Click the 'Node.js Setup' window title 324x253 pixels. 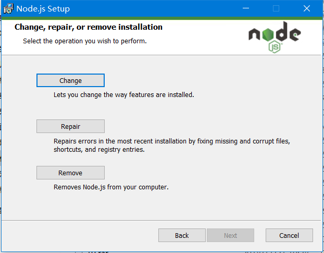pos(43,9)
